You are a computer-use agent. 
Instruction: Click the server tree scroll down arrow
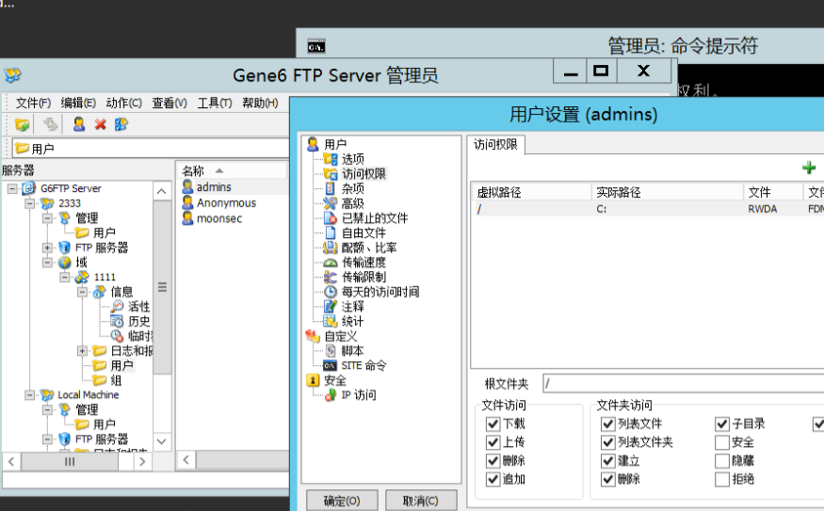(x=162, y=441)
